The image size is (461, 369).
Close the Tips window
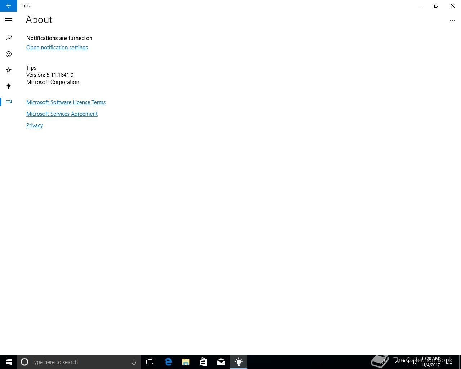point(453,6)
